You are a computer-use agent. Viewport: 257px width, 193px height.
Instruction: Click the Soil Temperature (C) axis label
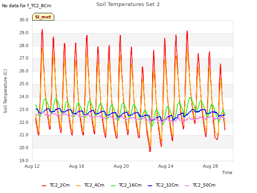click(x=5, y=91)
